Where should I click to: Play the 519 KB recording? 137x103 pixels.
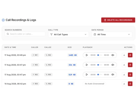tap(87, 75)
